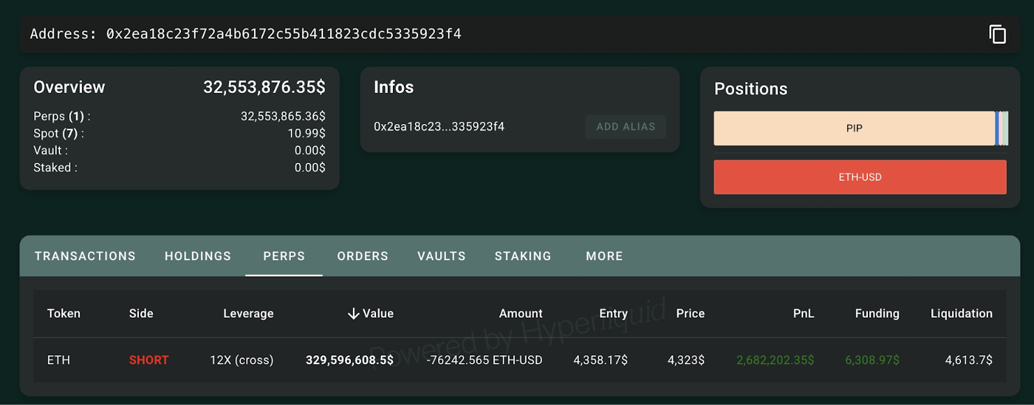Expand the MORE menu
The height and width of the screenshot is (405, 1034).
(604, 256)
